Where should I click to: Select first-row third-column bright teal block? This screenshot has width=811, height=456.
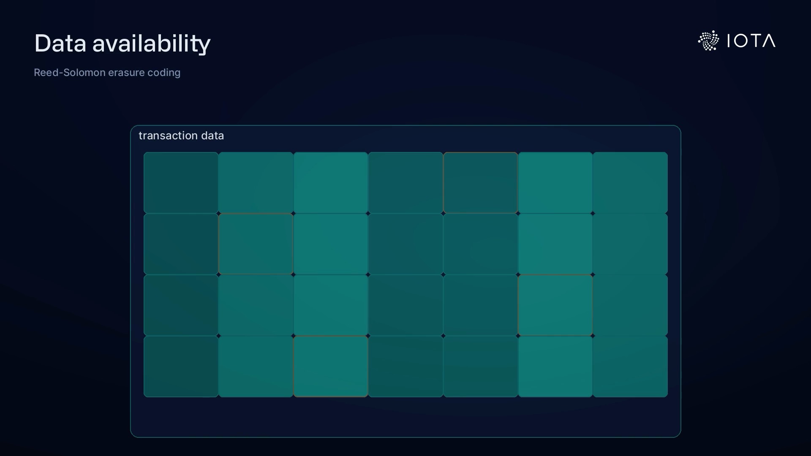[330, 182]
